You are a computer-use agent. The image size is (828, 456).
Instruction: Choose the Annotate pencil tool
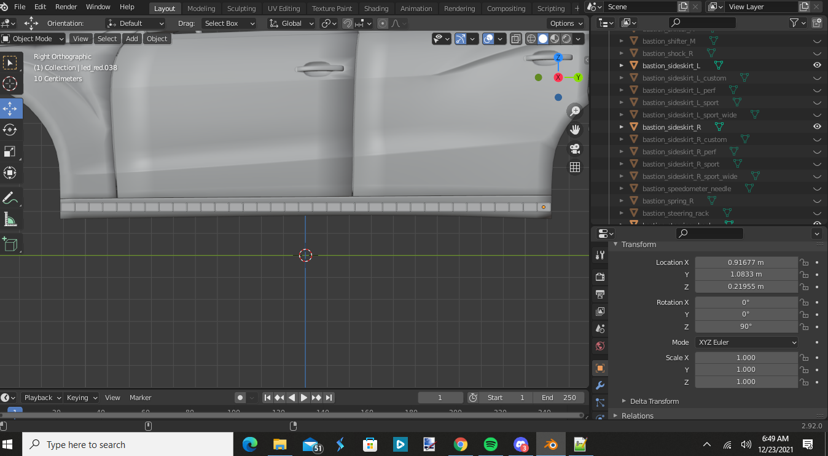(10, 198)
